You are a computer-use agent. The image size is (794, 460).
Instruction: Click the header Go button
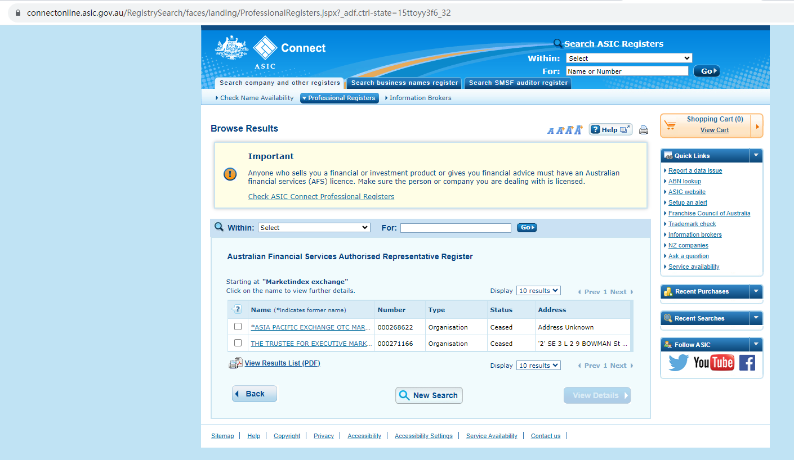point(706,71)
